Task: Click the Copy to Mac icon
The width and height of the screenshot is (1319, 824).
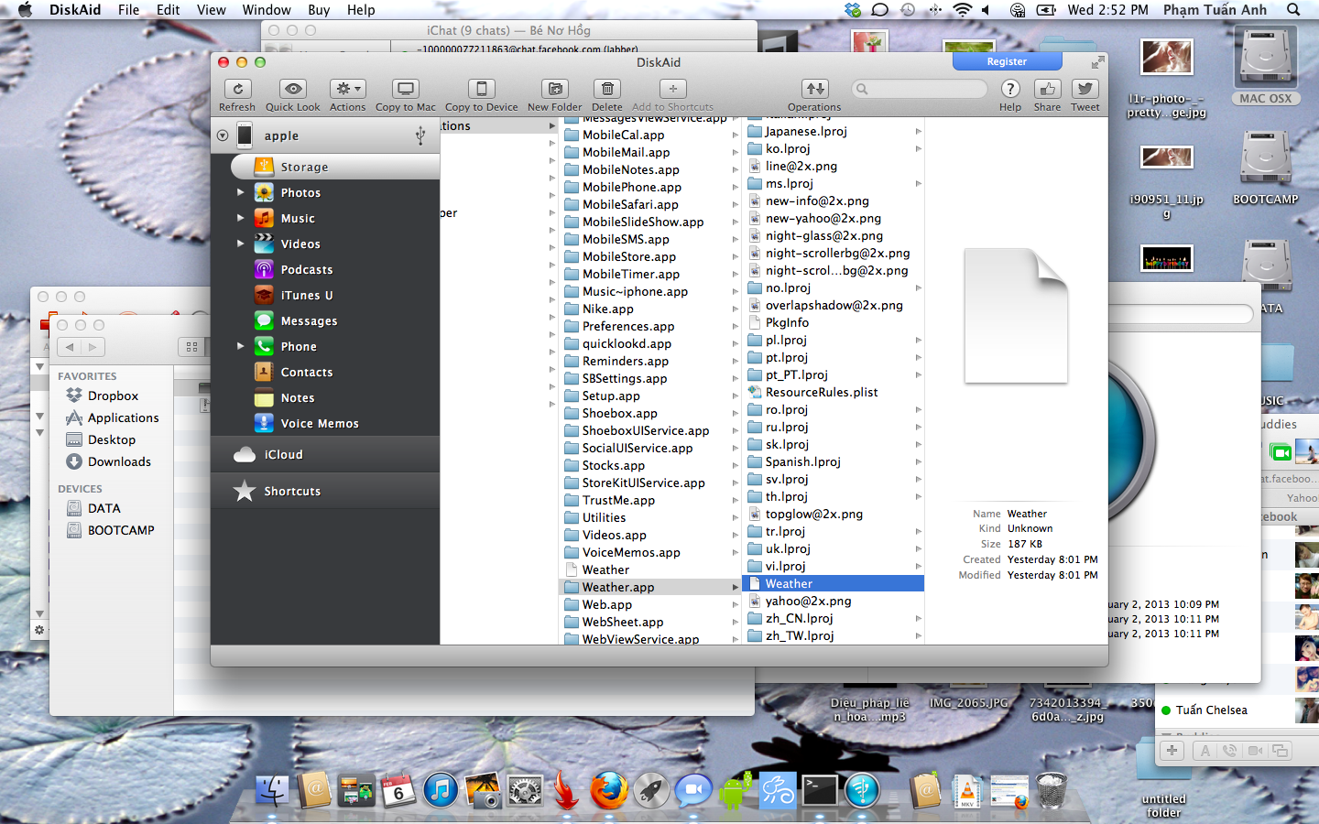Action: coord(405,89)
